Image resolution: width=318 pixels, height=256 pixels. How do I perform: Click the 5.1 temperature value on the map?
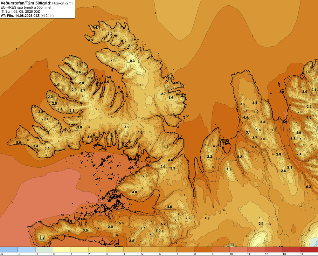[x=110, y=139]
